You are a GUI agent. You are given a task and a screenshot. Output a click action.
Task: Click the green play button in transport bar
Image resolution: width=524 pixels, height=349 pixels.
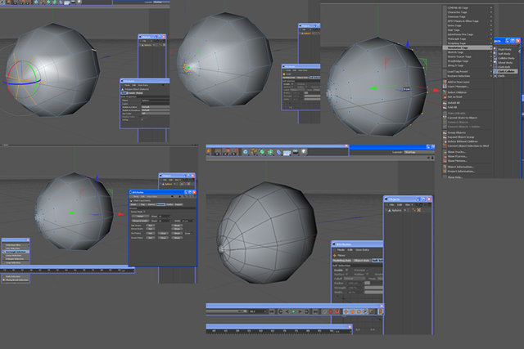point(293,311)
